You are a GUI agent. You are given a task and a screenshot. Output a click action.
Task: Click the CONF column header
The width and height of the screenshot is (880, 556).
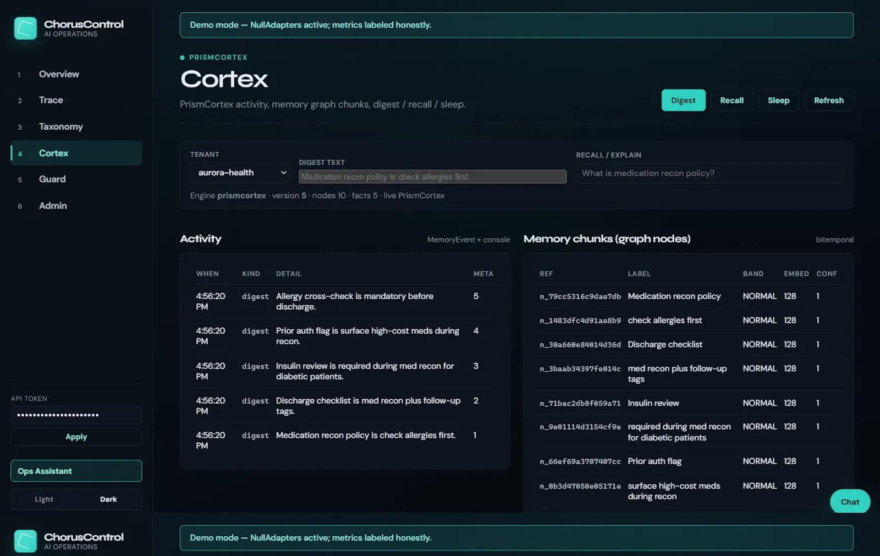pos(827,274)
